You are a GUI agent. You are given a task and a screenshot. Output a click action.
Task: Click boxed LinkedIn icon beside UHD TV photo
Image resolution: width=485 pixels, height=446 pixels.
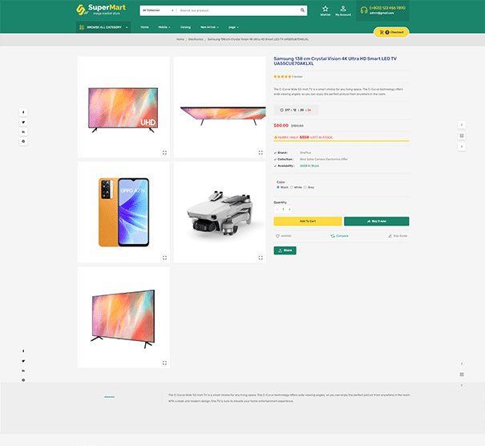point(23,132)
